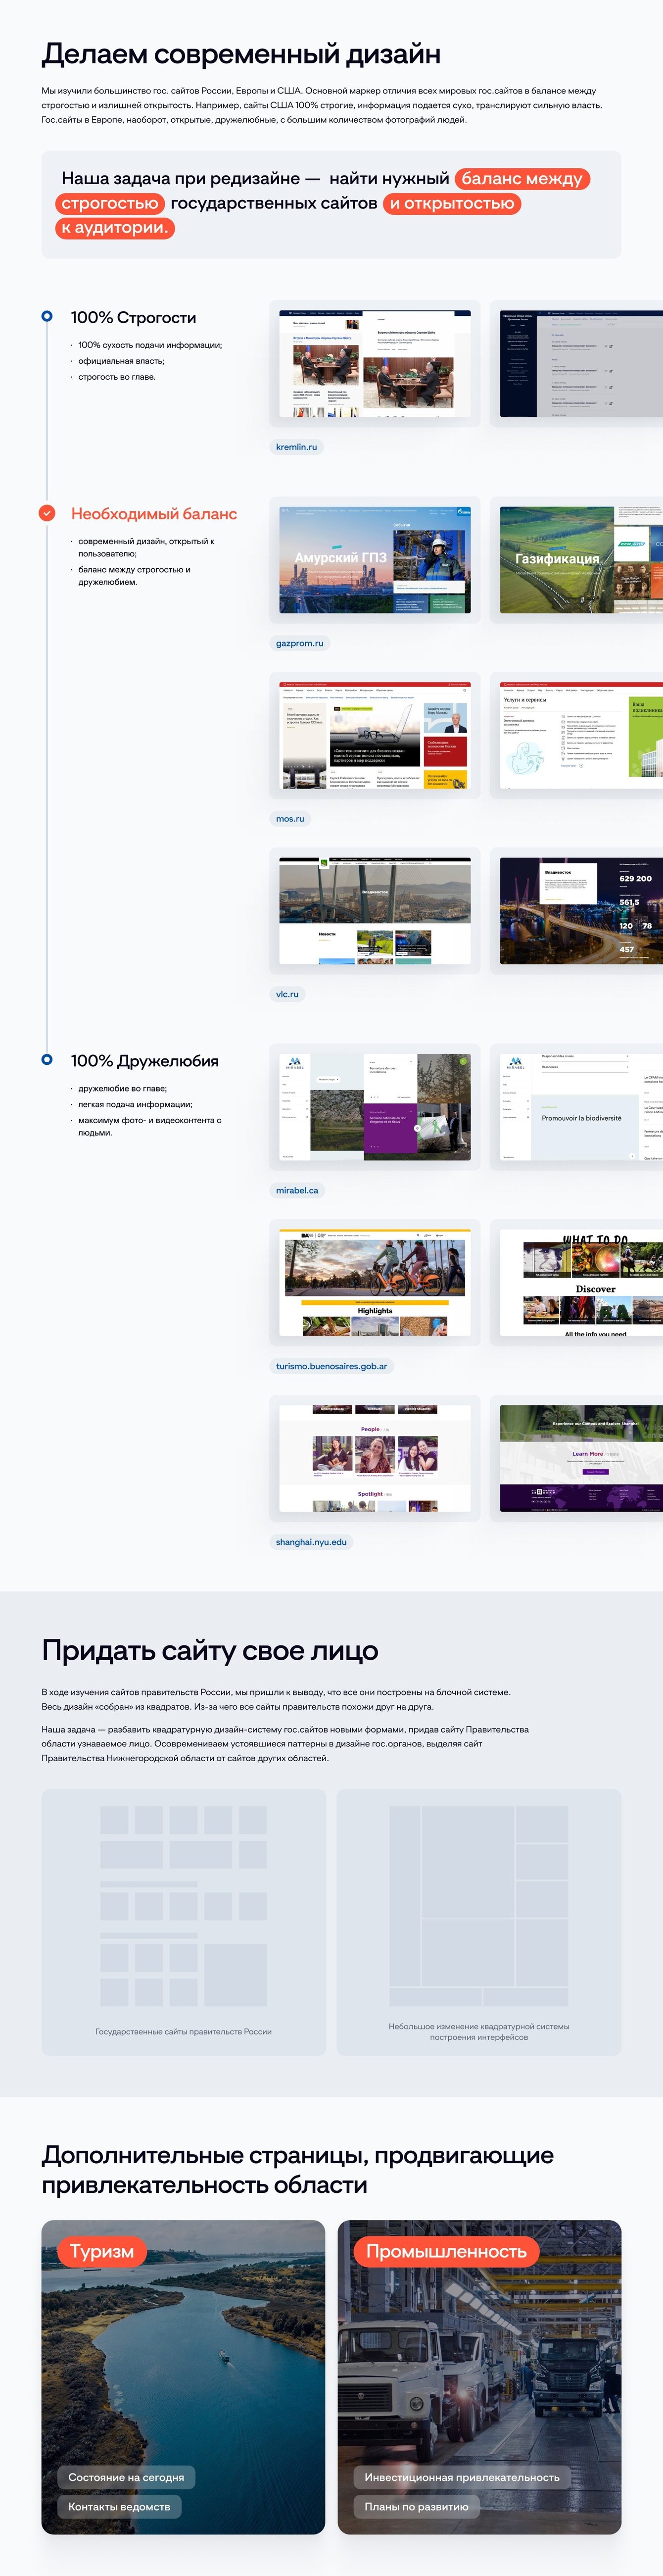Image resolution: width=663 pixels, height=2576 pixels.
Task: Select the square grid diagram of government sites
Action: point(183,1905)
